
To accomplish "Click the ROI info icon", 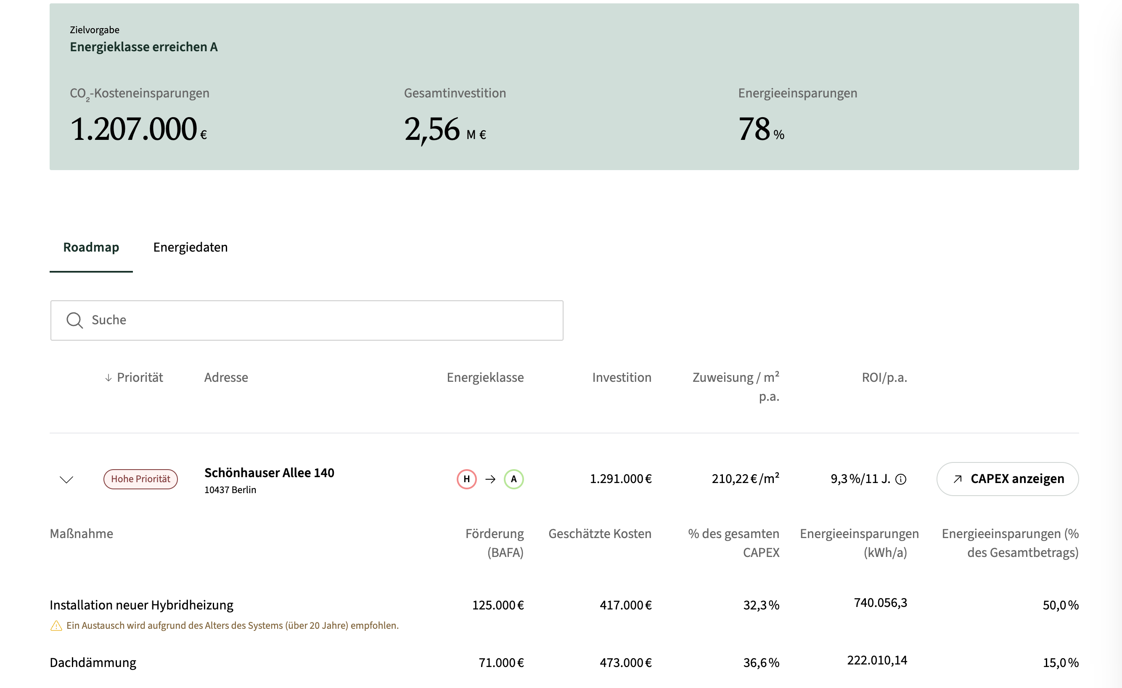I will click(x=901, y=479).
